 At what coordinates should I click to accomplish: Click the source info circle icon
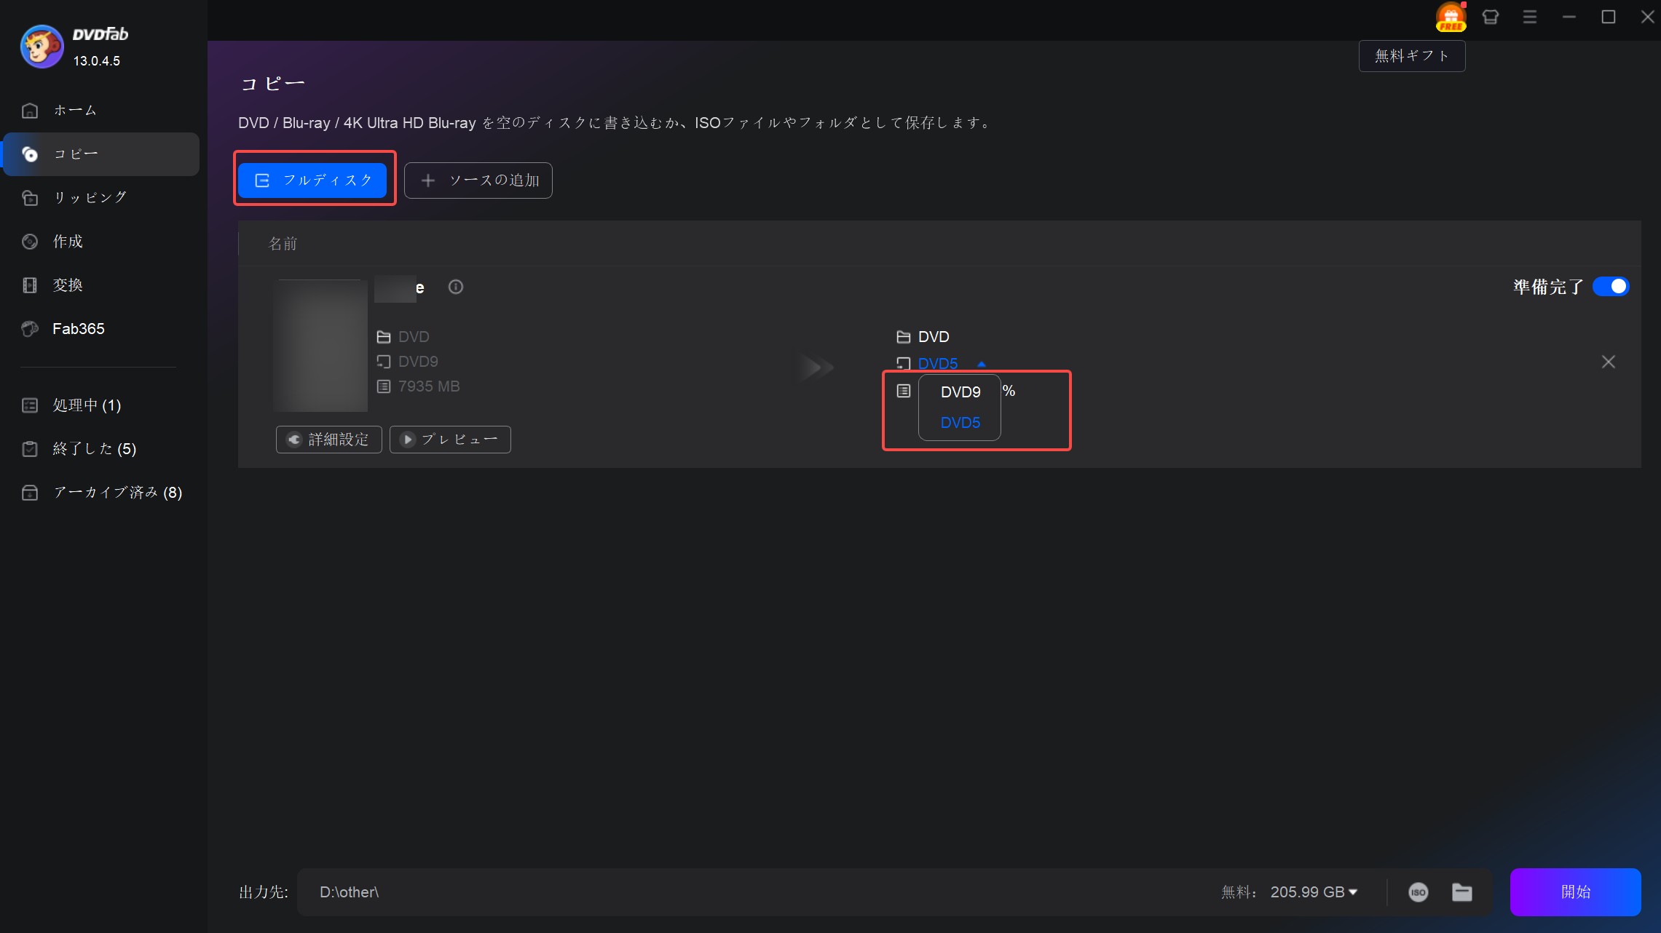pyautogui.click(x=456, y=287)
